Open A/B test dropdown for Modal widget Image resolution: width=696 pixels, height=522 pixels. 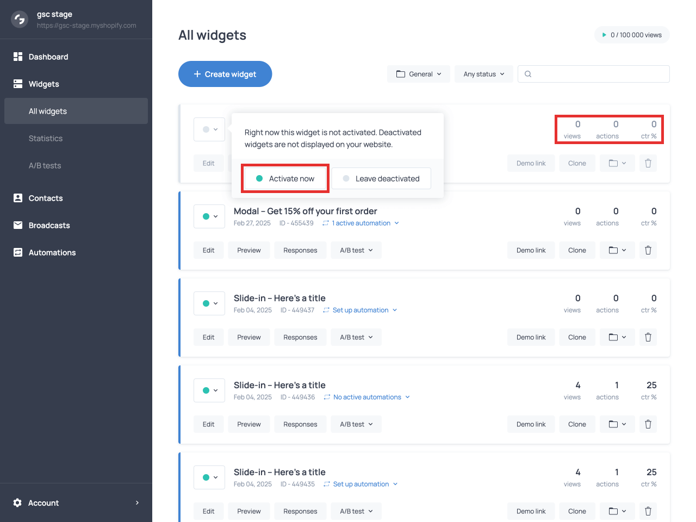tap(356, 250)
